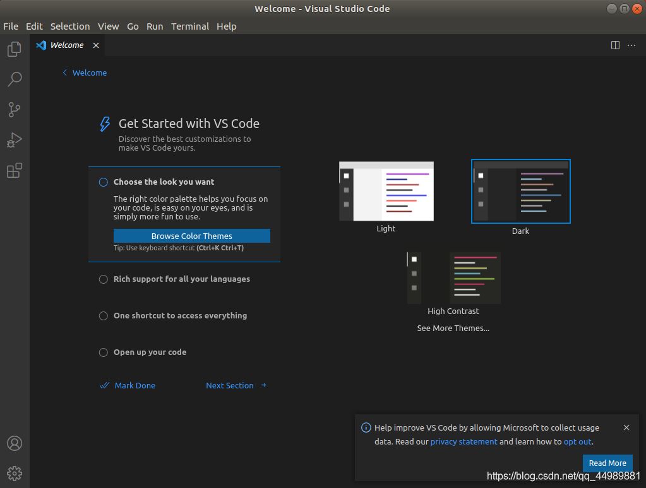Choose the Light theme preview
Viewport: 646px width, 488px height.
click(x=386, y=191)
